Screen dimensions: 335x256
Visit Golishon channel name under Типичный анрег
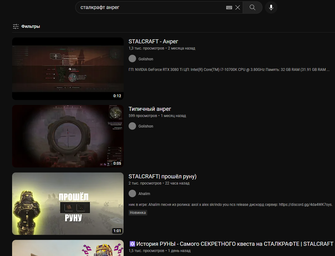click(x=146, y=126)
